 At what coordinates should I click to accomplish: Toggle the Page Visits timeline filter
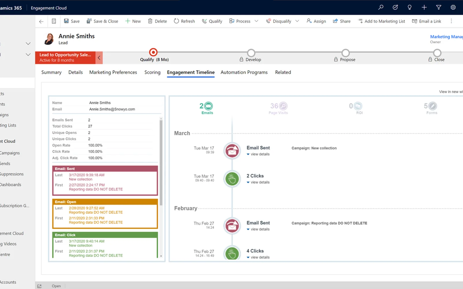pyautogui.click(x=278, y=108)
